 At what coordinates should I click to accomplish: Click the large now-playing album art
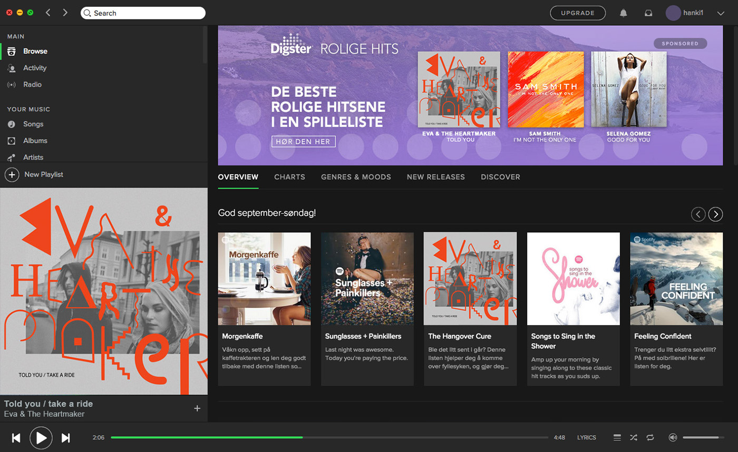point(104,291)
